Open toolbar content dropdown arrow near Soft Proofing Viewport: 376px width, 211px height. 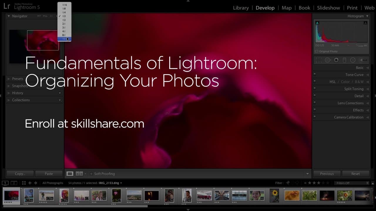coord(308,174)
